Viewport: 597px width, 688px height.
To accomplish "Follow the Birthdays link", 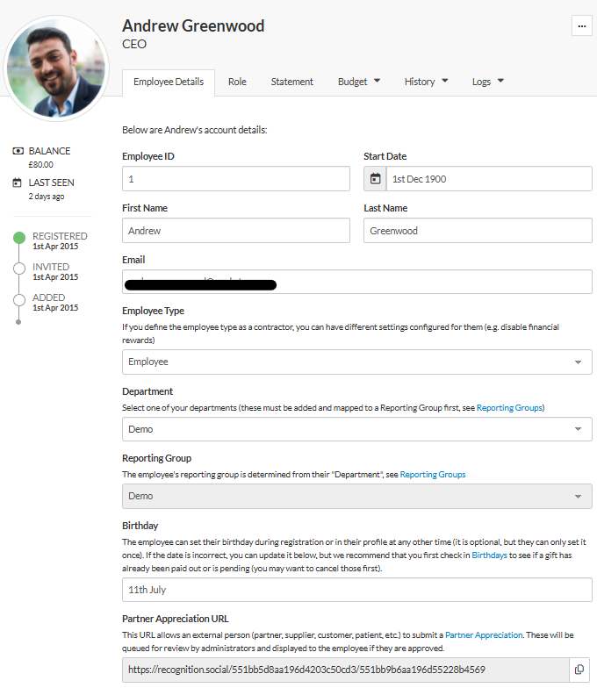I will [x=490, y=555].
